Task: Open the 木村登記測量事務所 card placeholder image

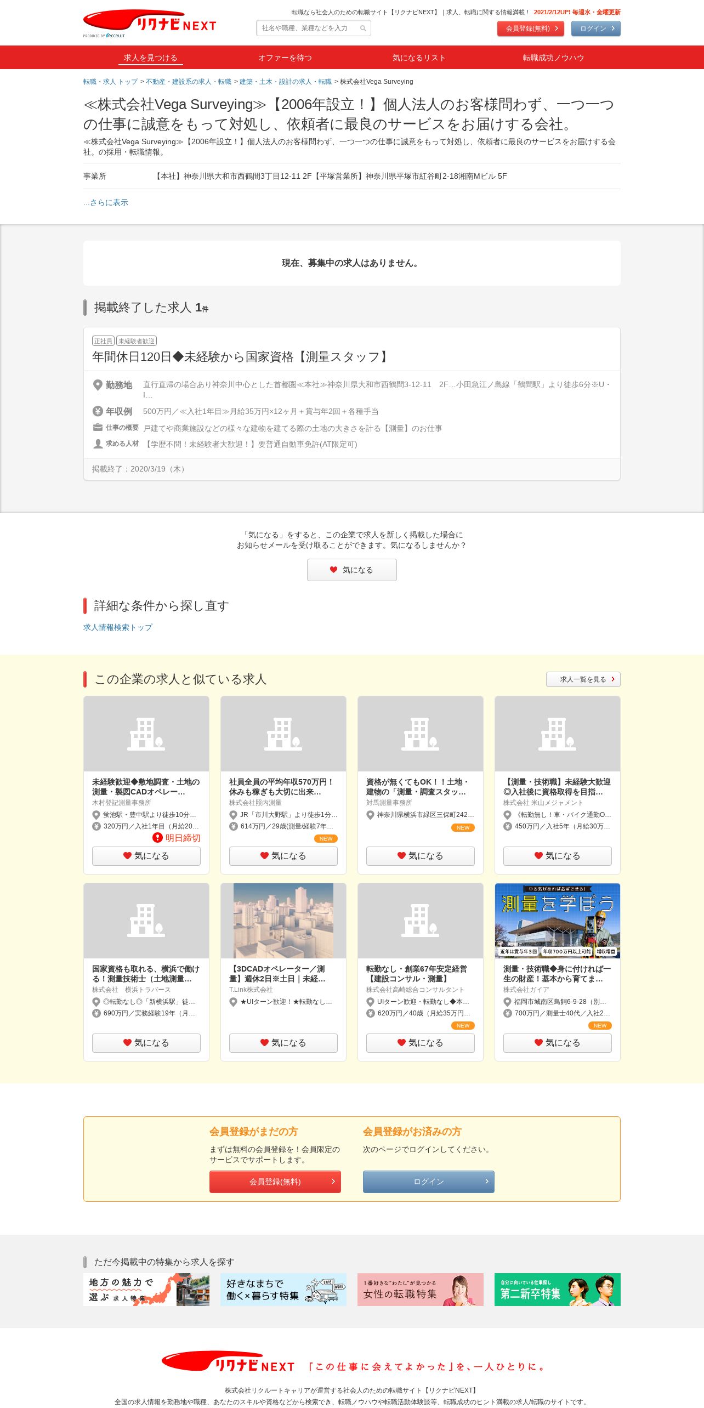Action: pyautogui.click(x=146, y=734)
